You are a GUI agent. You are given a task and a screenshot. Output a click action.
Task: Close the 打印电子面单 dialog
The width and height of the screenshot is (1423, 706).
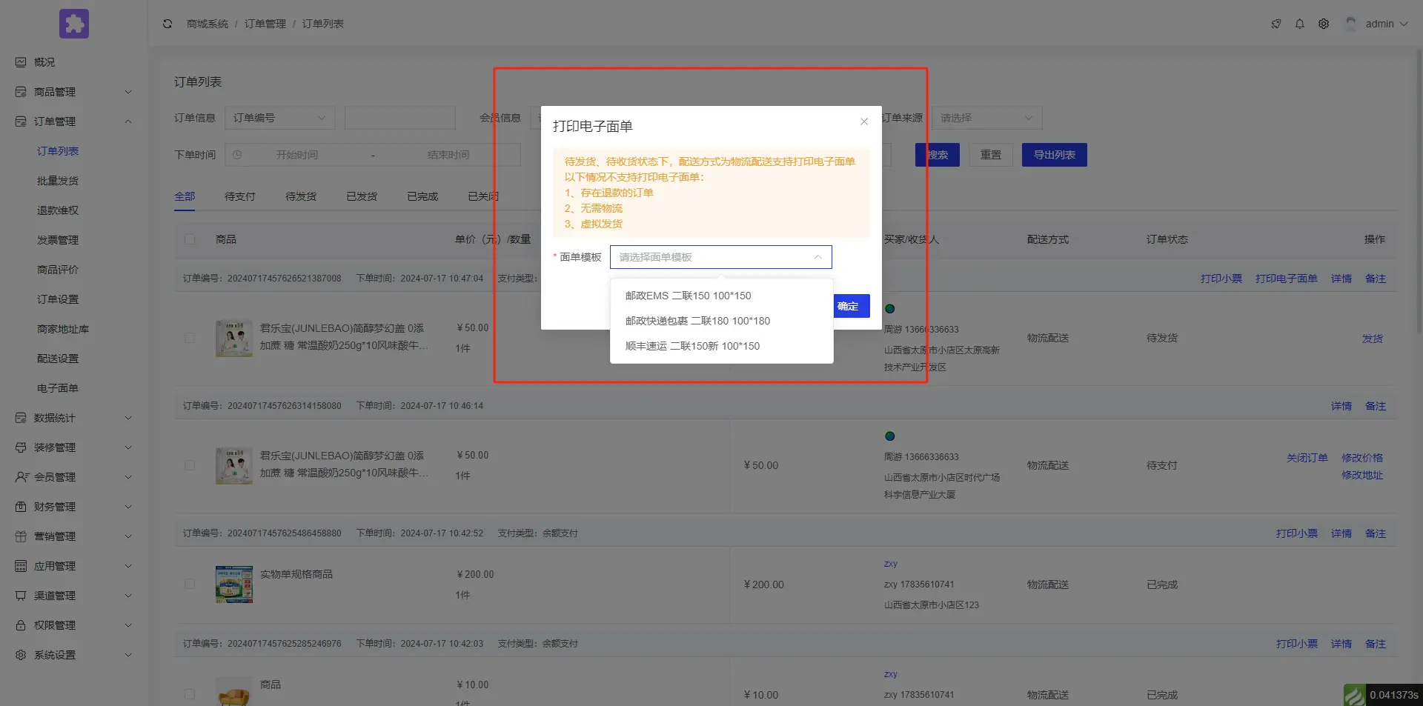863,121
